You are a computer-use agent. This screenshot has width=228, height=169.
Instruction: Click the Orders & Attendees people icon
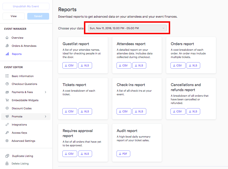(7, 46)
